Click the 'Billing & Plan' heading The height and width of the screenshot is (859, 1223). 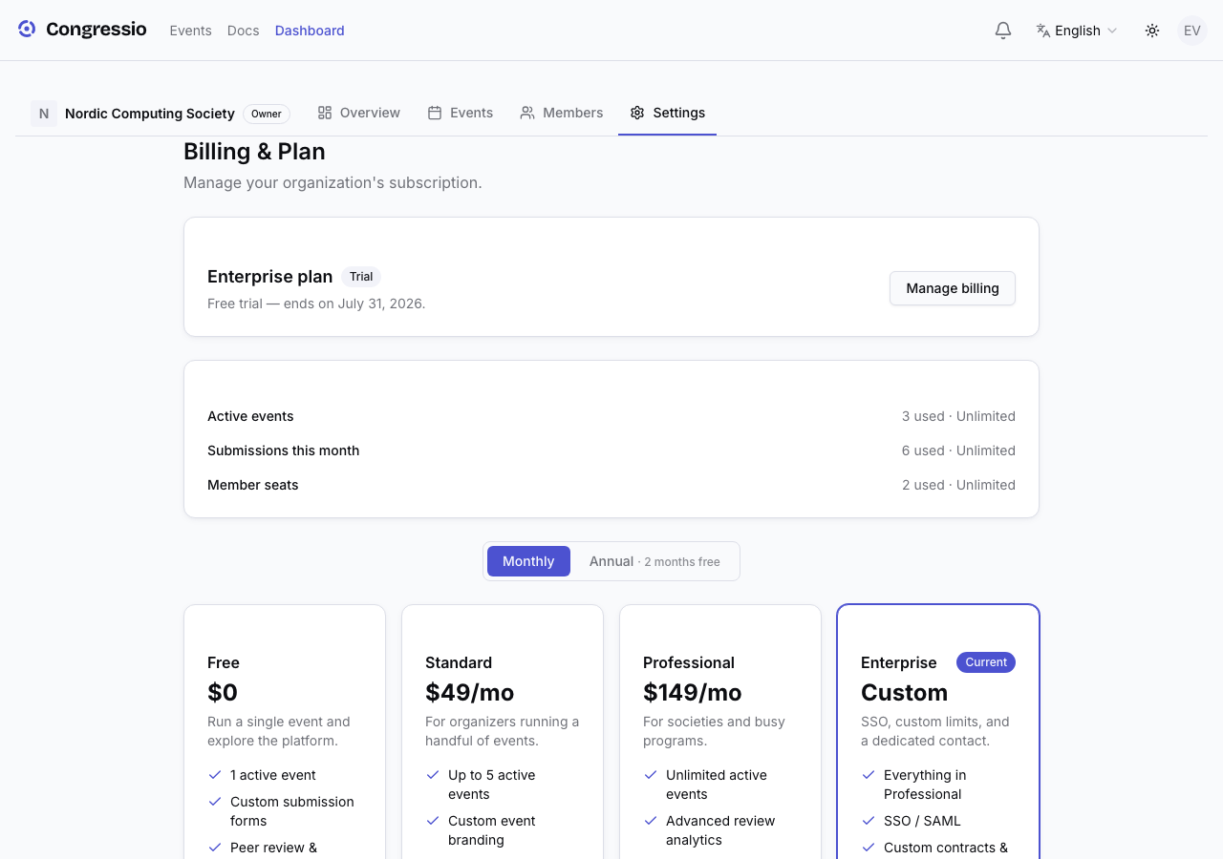pos(254,152)
